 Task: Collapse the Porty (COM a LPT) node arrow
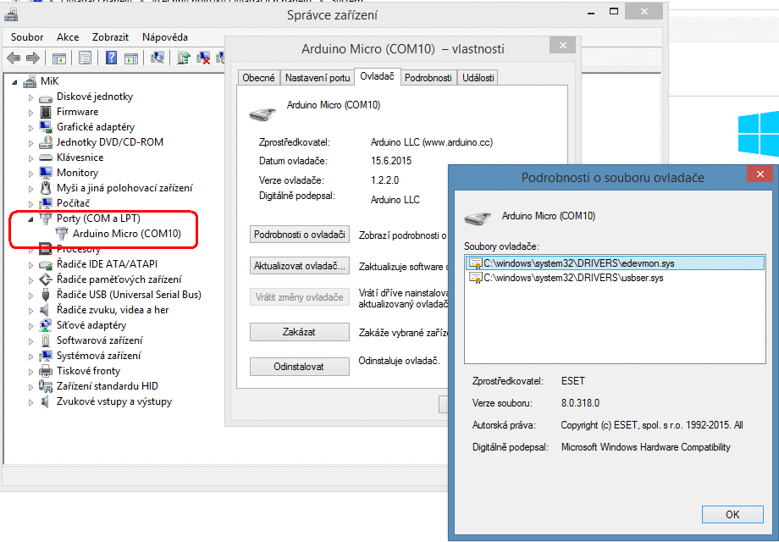(30, 219)
